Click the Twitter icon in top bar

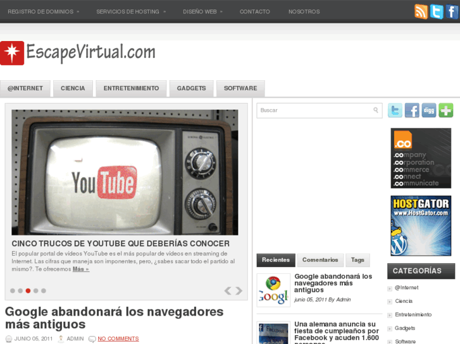pyautogui.click(x=437, y=12)
